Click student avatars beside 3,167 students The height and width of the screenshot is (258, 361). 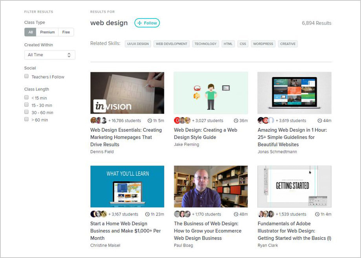98,214
